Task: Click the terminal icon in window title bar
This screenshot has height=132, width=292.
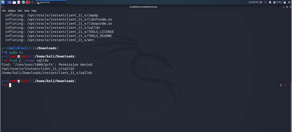Action: [x=2, y=7]
